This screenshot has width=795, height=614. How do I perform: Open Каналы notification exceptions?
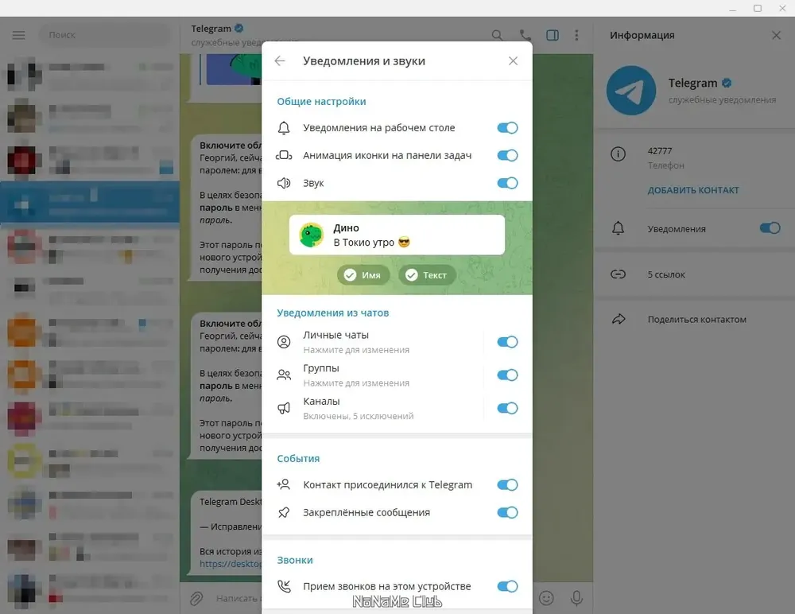click(374, 408)
